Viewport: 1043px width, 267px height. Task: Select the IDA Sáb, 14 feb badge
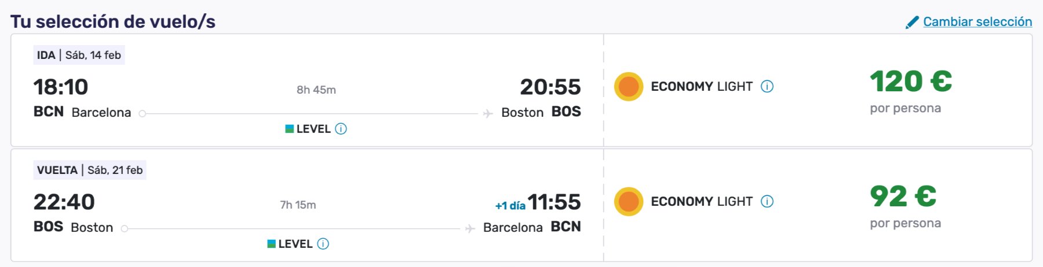(79, 55)
